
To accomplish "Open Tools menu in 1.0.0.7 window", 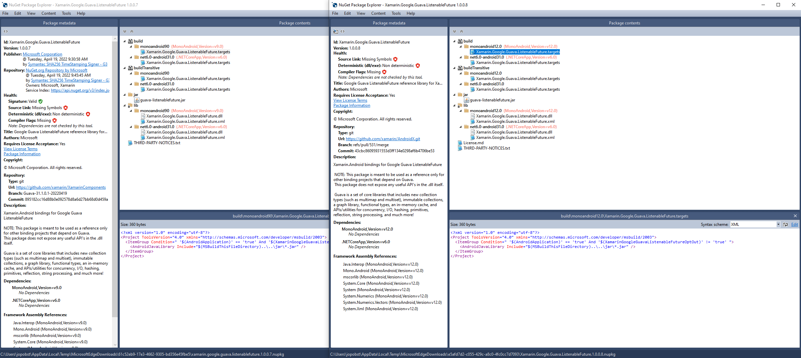I will point(66,13).
